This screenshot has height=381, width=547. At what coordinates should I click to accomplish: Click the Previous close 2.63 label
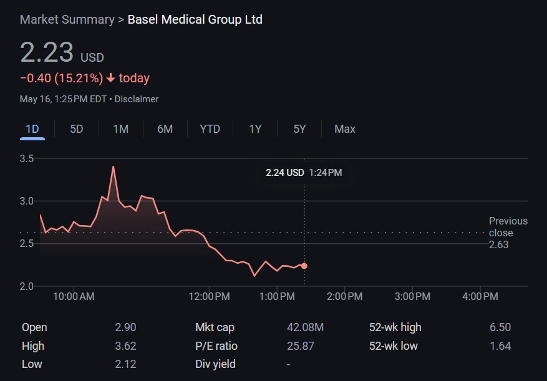coord(507,233)
